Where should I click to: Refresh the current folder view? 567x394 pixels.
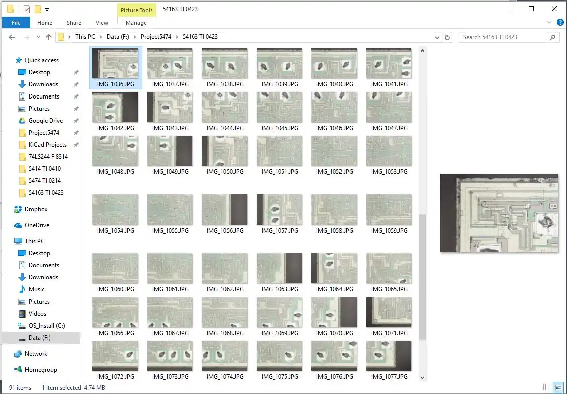tap(447, 37)
